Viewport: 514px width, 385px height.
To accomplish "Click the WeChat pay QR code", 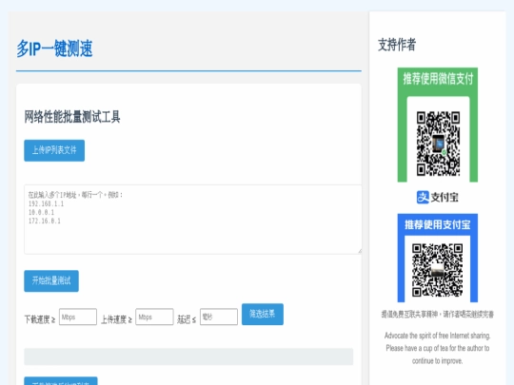I will [438, 144].
